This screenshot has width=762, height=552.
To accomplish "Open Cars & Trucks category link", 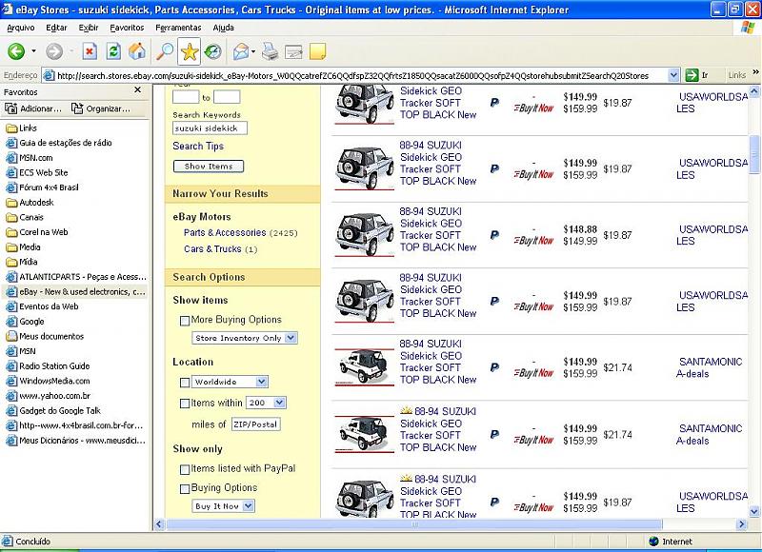I will coord(212,249).
